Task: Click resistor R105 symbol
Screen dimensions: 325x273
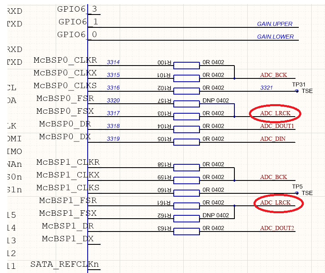Action: point(187,142)
